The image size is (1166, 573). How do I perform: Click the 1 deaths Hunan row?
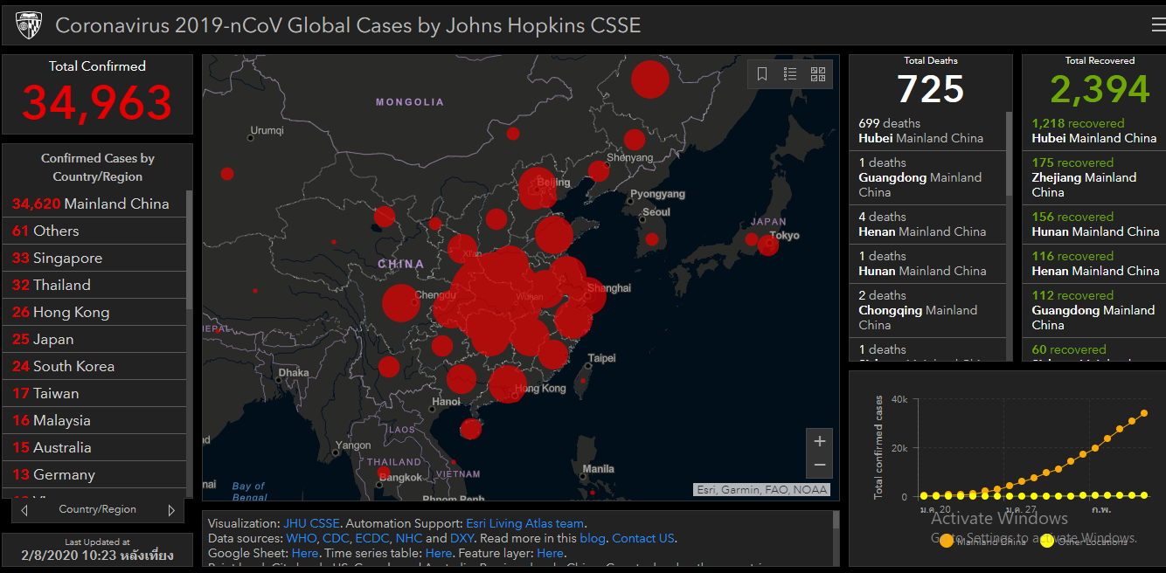click(x=927, y=264)
